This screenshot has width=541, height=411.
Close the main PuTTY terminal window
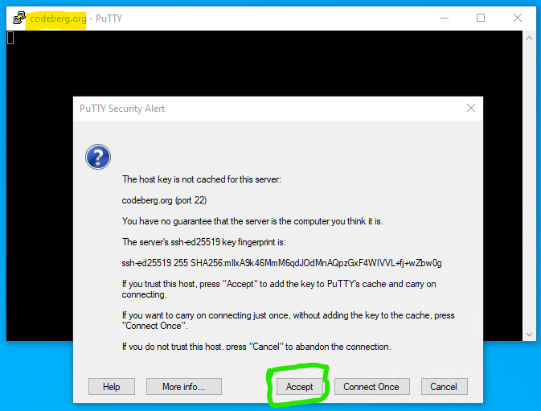(517, 18)
